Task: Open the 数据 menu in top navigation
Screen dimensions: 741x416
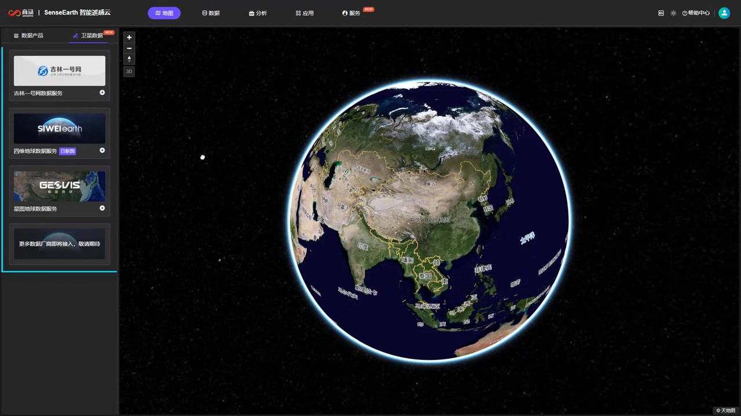Action: click(211, 13)
